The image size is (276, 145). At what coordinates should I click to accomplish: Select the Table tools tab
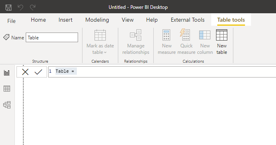click(231, 20)
